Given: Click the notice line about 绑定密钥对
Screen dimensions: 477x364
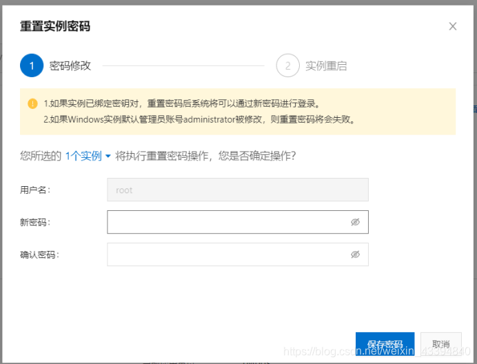Looking at the screenshot, I should pyautogui.click(x=182, y=103).
